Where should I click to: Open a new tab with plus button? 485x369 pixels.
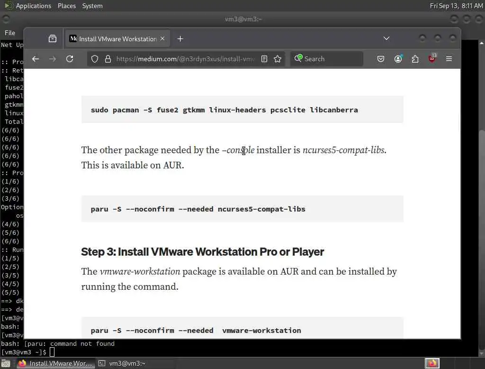pos(180,39)
